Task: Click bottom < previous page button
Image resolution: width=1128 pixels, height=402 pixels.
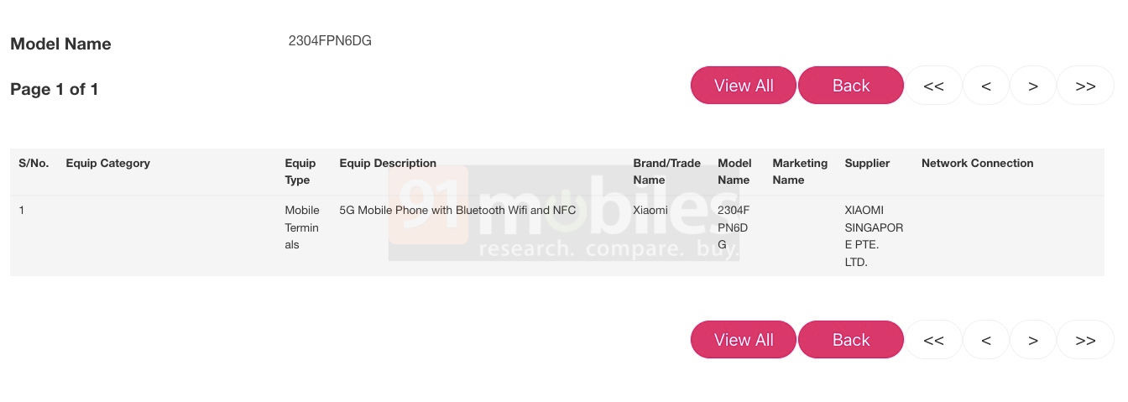Action: pyautogui.click(x=986, y=340)
